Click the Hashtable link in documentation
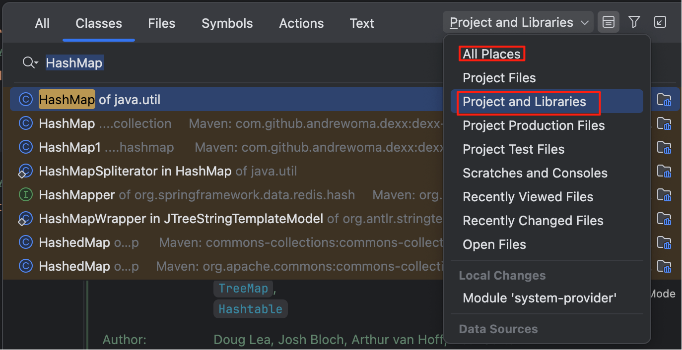The height and width of the screenshot is (350, 682). [x=250, y=309]
